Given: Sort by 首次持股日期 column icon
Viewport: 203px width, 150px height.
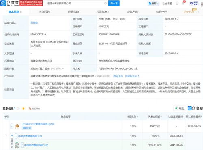Looking at the screenshot, I should pos(201,116).
